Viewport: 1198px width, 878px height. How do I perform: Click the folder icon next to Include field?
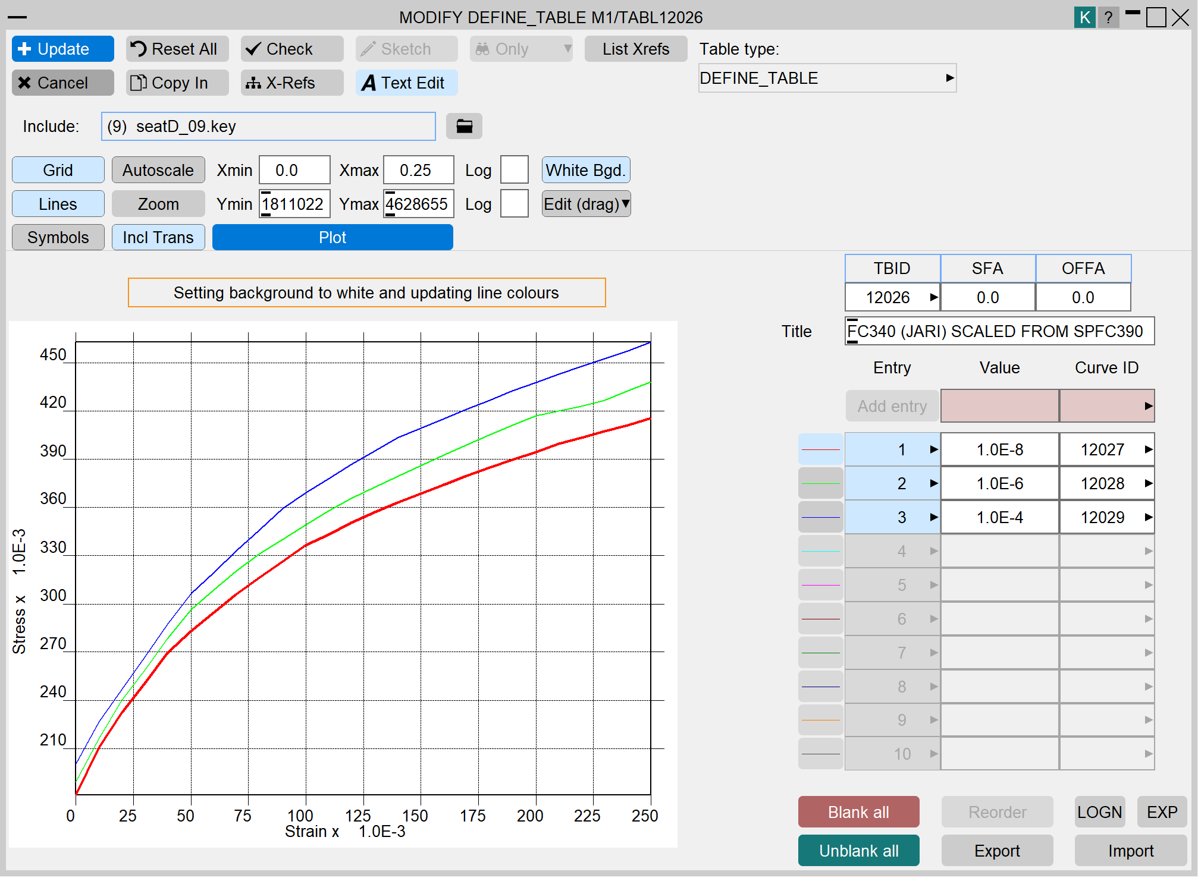point(464,126)
